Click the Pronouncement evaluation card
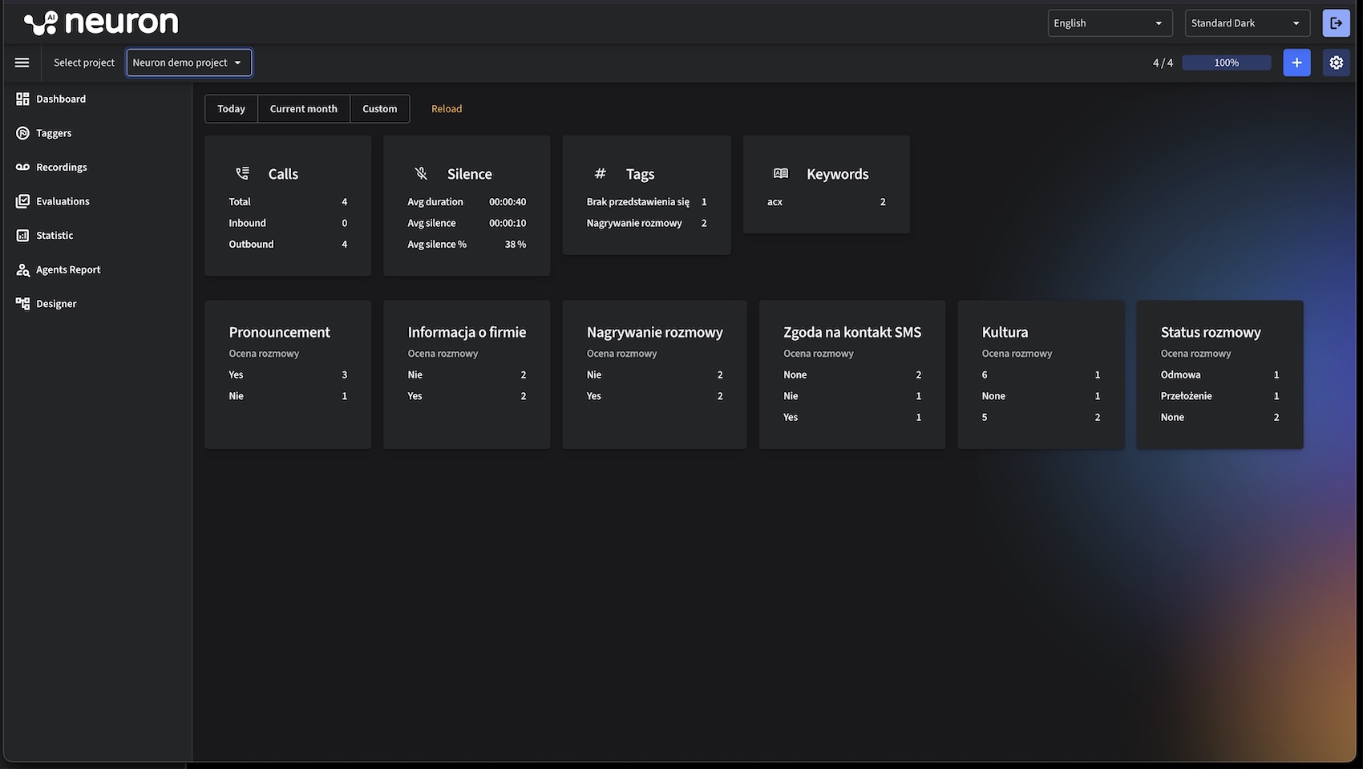 [288, 374]
